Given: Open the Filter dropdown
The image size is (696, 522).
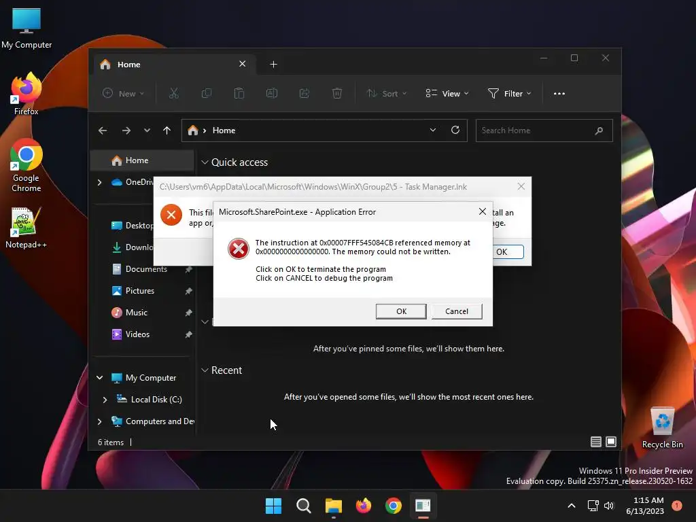Looking at the screenshot, I should coord(509,93).
